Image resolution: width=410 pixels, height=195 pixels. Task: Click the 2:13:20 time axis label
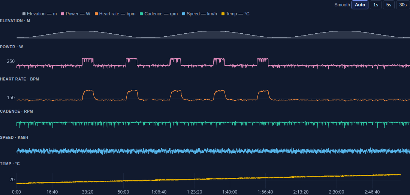coord(301,192)
